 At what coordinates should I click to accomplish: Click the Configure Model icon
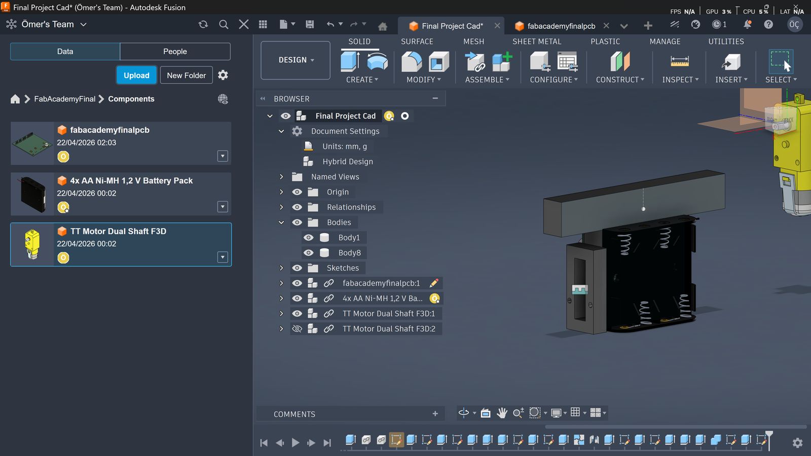(x=540, y=62)
